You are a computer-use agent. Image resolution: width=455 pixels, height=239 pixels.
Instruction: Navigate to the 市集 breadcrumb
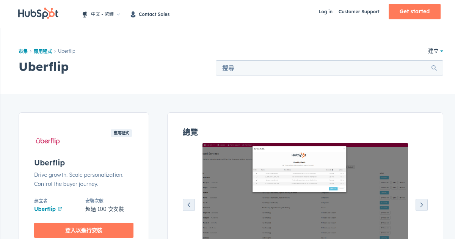[23, 51]
